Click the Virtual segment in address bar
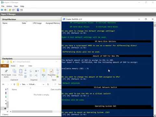The image size is (156, 117). 32,84
